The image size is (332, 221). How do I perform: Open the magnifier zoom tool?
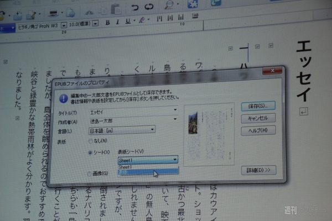pos(169,4)
